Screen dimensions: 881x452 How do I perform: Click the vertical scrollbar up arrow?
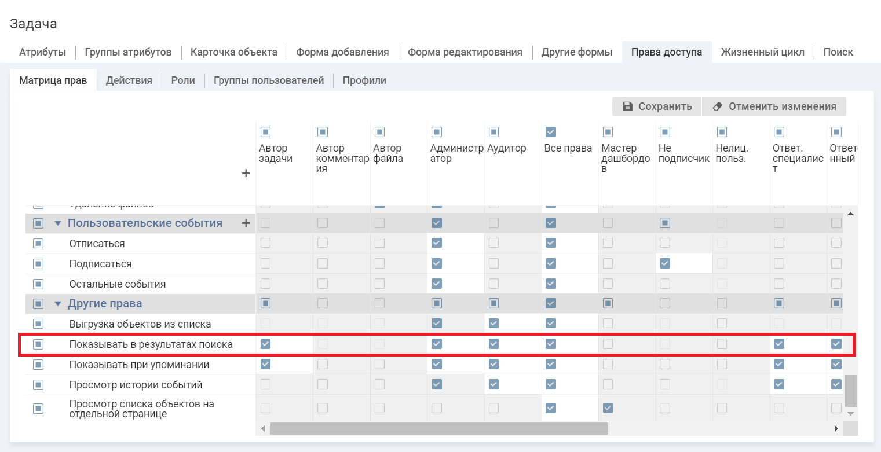pos(850,214)
